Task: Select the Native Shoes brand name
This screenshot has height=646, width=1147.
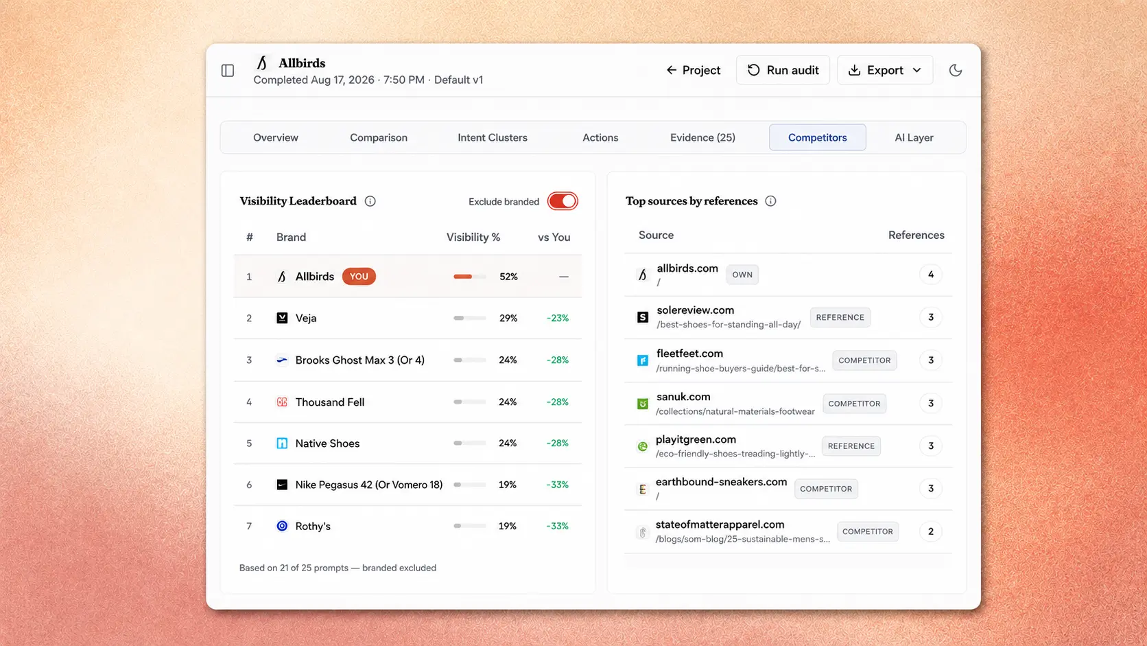Action: pos(327,443)
